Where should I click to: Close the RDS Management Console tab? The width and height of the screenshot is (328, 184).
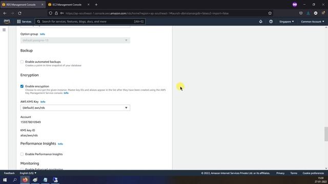pyautogui.click(x=42, y=5)
